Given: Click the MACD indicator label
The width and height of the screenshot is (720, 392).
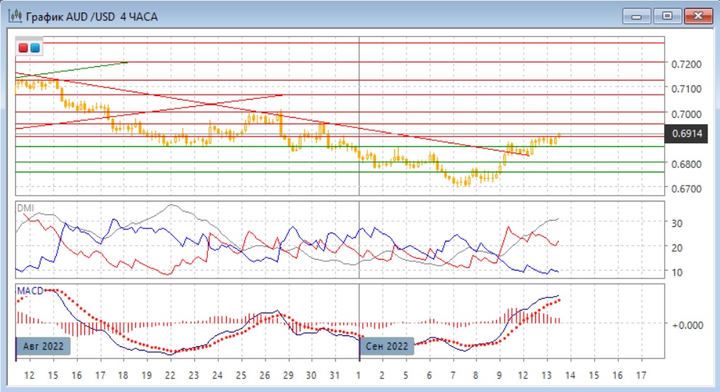Looking at the screenshot, I should pyautogui.click(x=29, y=291).
